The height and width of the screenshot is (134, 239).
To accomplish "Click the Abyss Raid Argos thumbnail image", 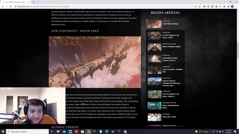I will click(154, 117).
